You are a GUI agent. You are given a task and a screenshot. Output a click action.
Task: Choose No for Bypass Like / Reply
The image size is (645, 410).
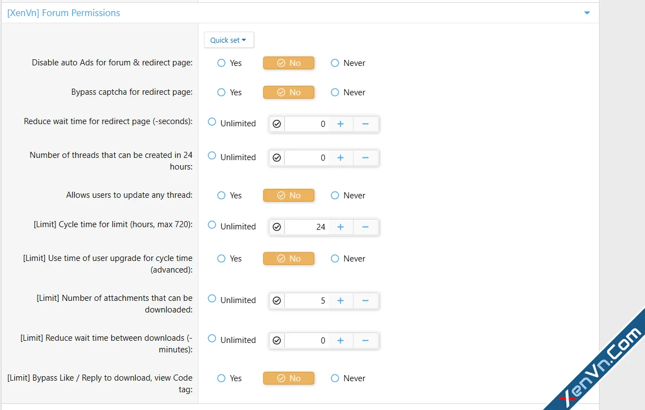click(289, 378)
